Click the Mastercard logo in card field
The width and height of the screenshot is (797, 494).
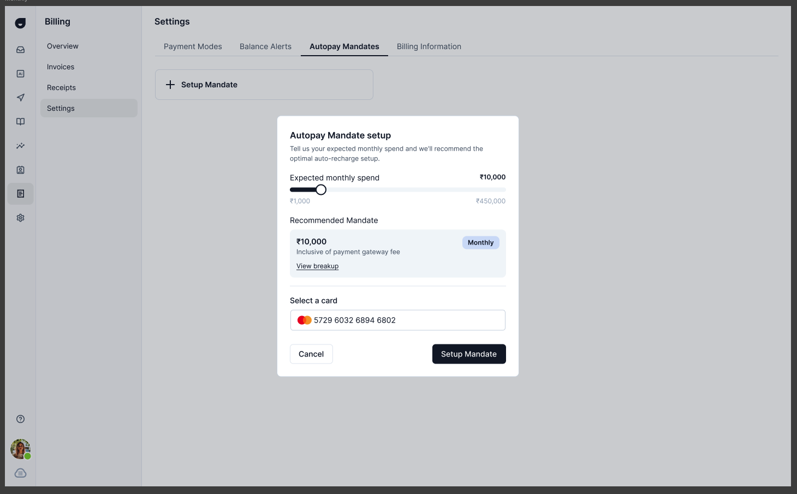point(304,320)
